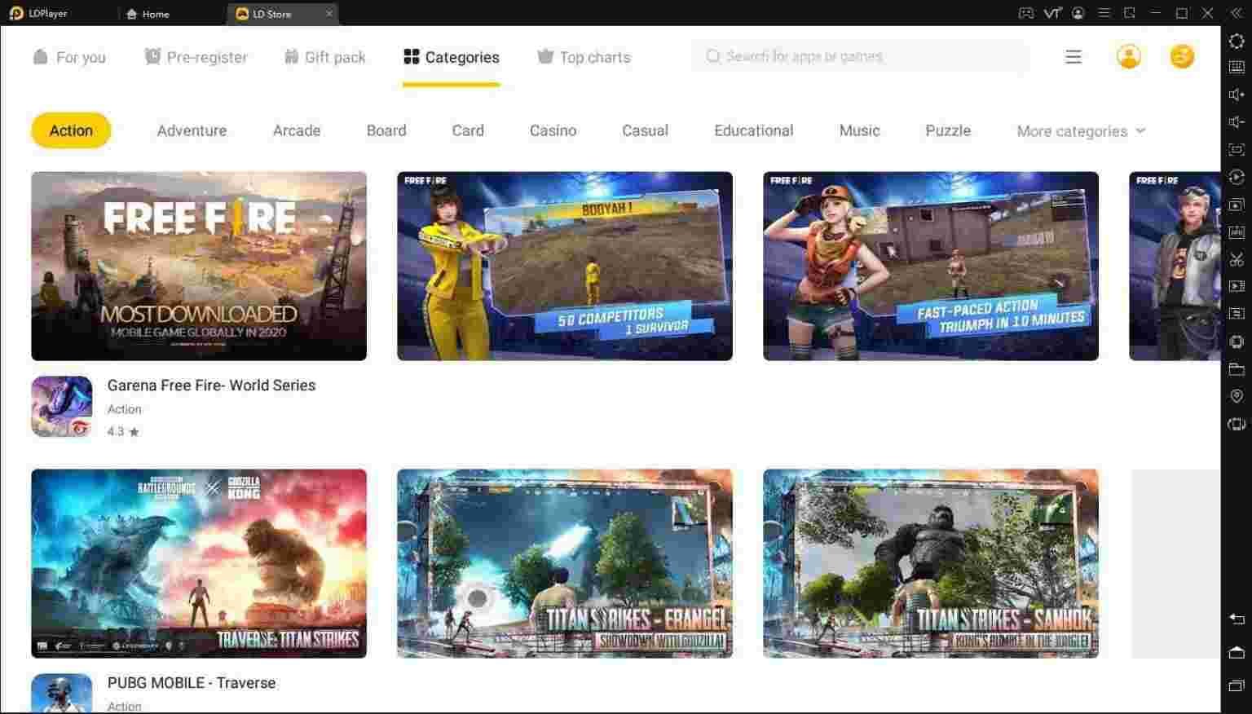This screenshot has width=1252, height=714.
Task: Open the hamburger menu beside the search bar
Action: point(1073,56)
